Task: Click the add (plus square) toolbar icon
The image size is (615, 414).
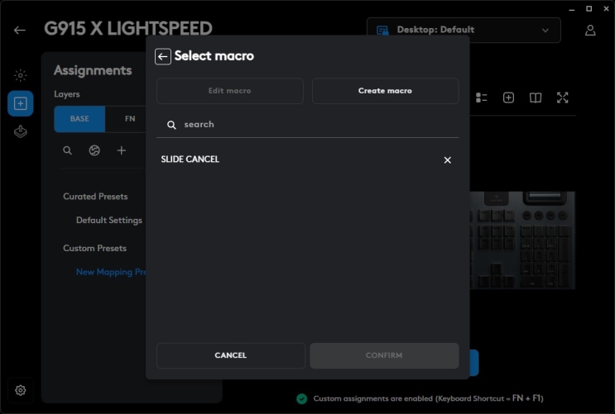Action: 508,98
